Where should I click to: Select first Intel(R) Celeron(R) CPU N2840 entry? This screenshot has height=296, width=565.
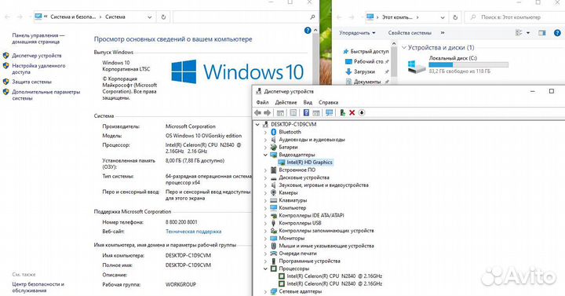tap(334, 276)
